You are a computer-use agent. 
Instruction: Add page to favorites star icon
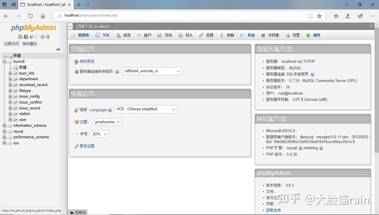[319, 16]
